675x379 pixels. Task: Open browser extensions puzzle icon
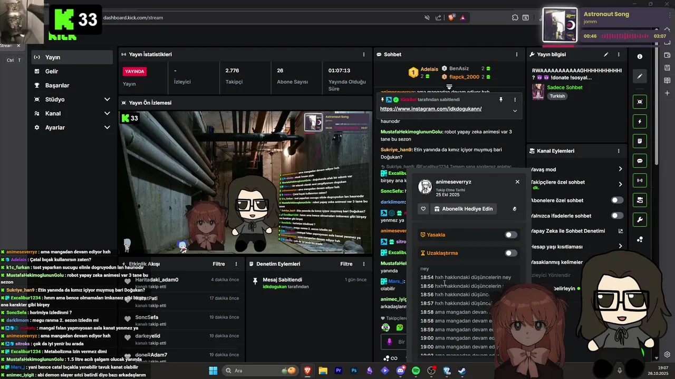pos(515,17)
